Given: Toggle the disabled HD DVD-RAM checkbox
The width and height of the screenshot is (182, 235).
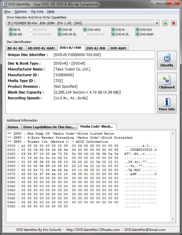Looking at the screenshot, I should click(30, 34).
